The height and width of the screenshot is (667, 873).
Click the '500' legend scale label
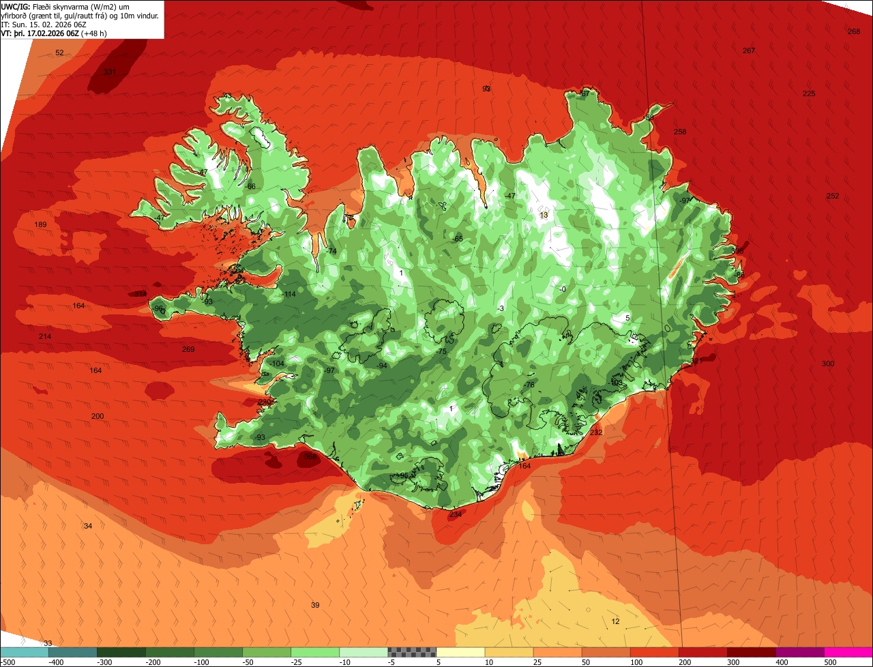click(829, 662)
